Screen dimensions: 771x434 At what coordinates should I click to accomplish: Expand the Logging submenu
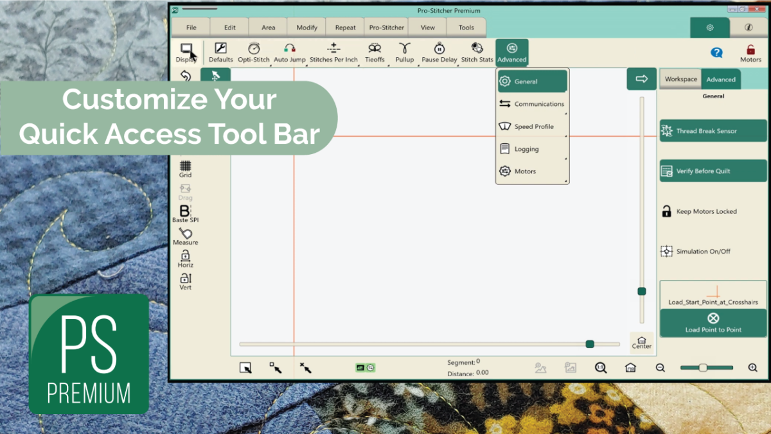click(532, 149)
